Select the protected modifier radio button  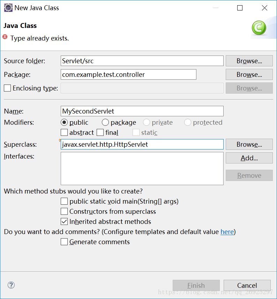tap(187, 122)
